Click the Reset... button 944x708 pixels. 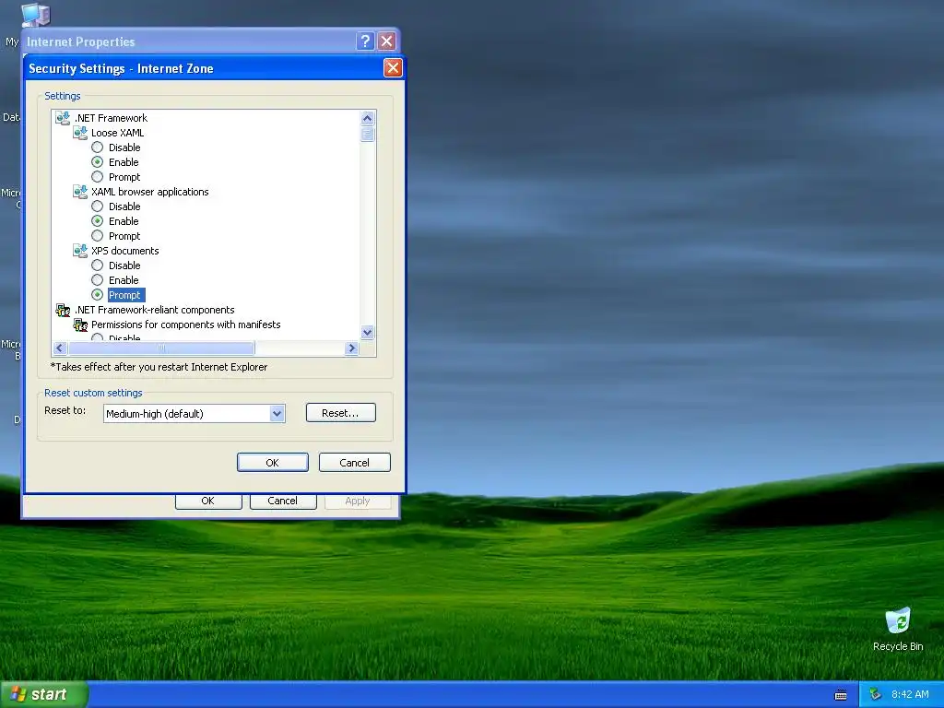(341, 413)
